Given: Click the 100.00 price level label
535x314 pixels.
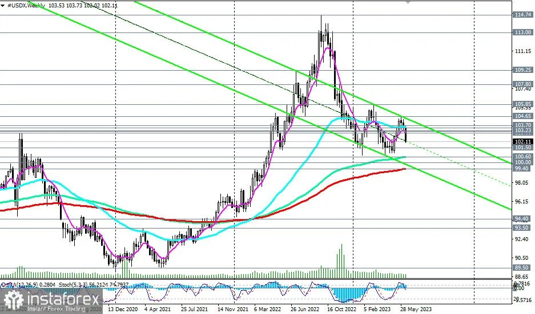Looking at the screenshot, I should point(523,162).
